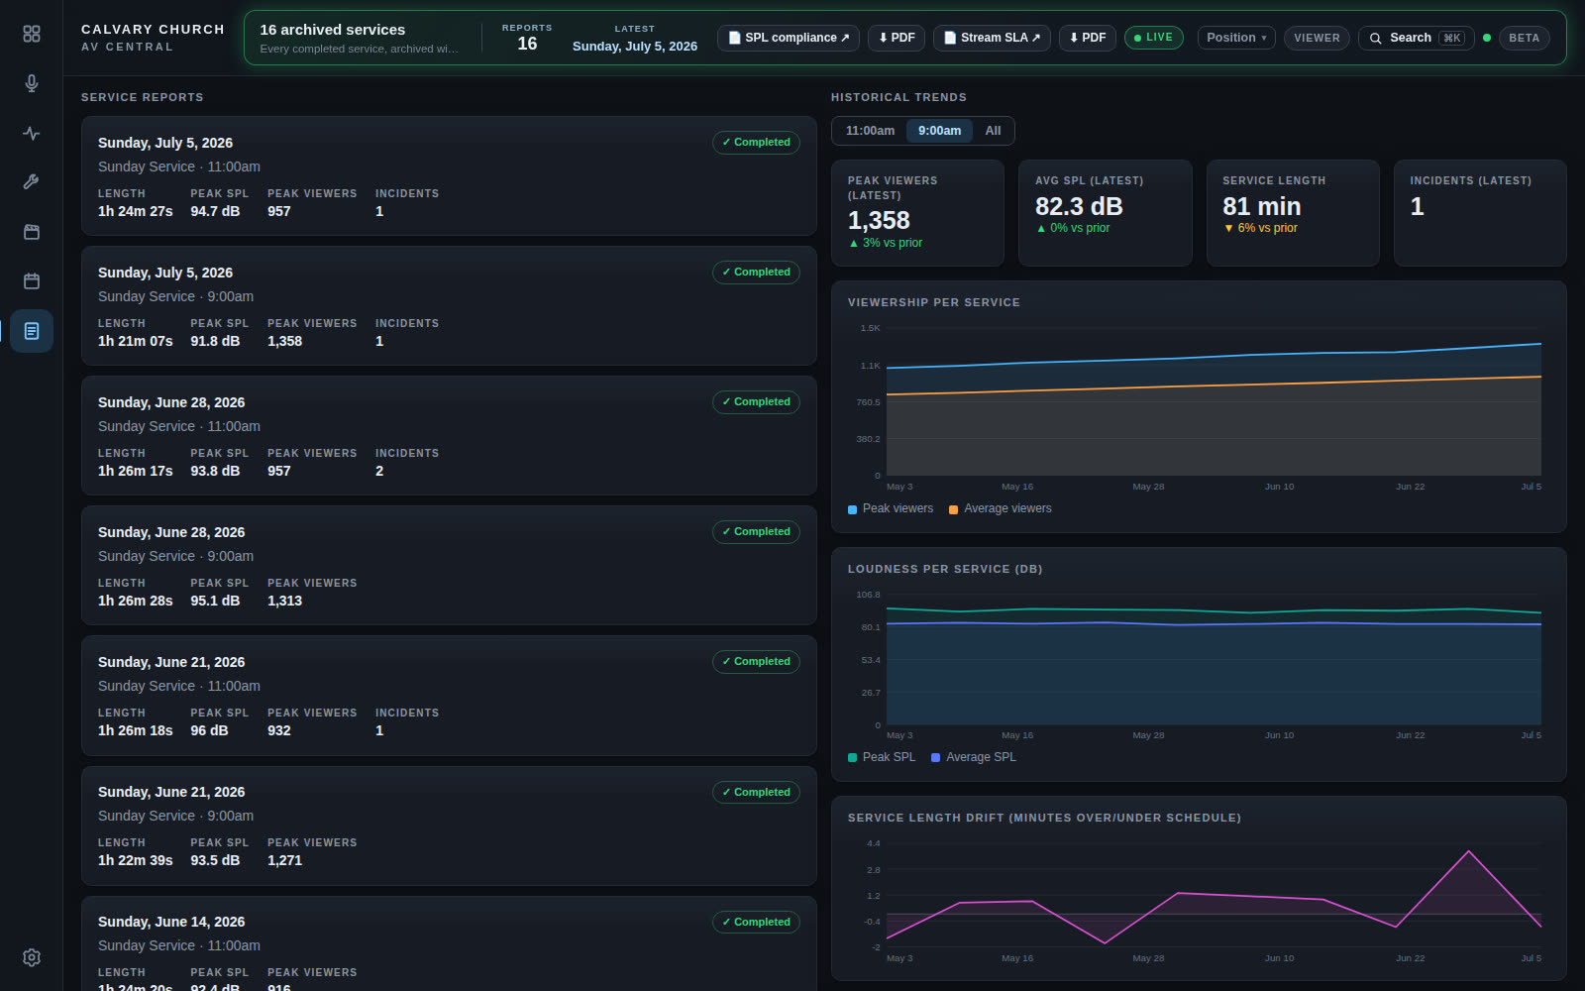The image size is (1585, 991).
Task: Select the reports document icon in sidebar
Action: coord(32,331)
